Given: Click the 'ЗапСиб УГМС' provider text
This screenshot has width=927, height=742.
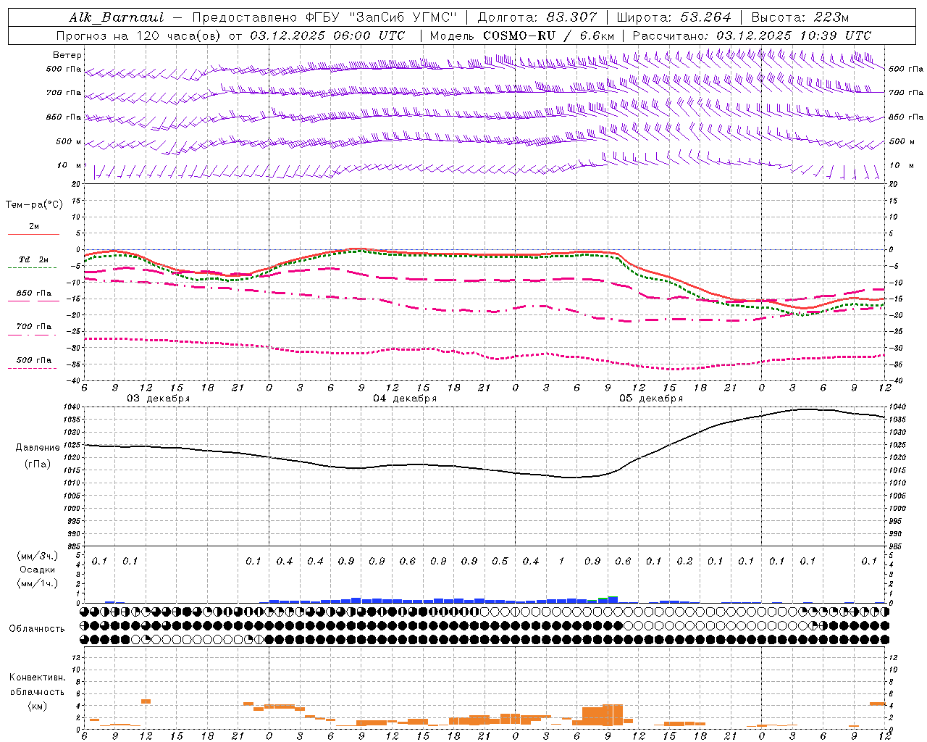Looking at the screenshot, I should coord(402,17).
